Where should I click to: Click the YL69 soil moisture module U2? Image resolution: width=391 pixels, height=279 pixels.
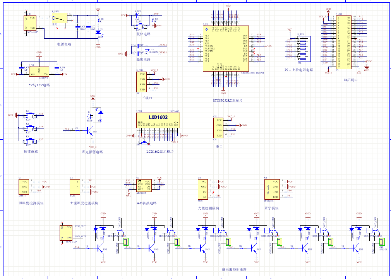(75, 187)
